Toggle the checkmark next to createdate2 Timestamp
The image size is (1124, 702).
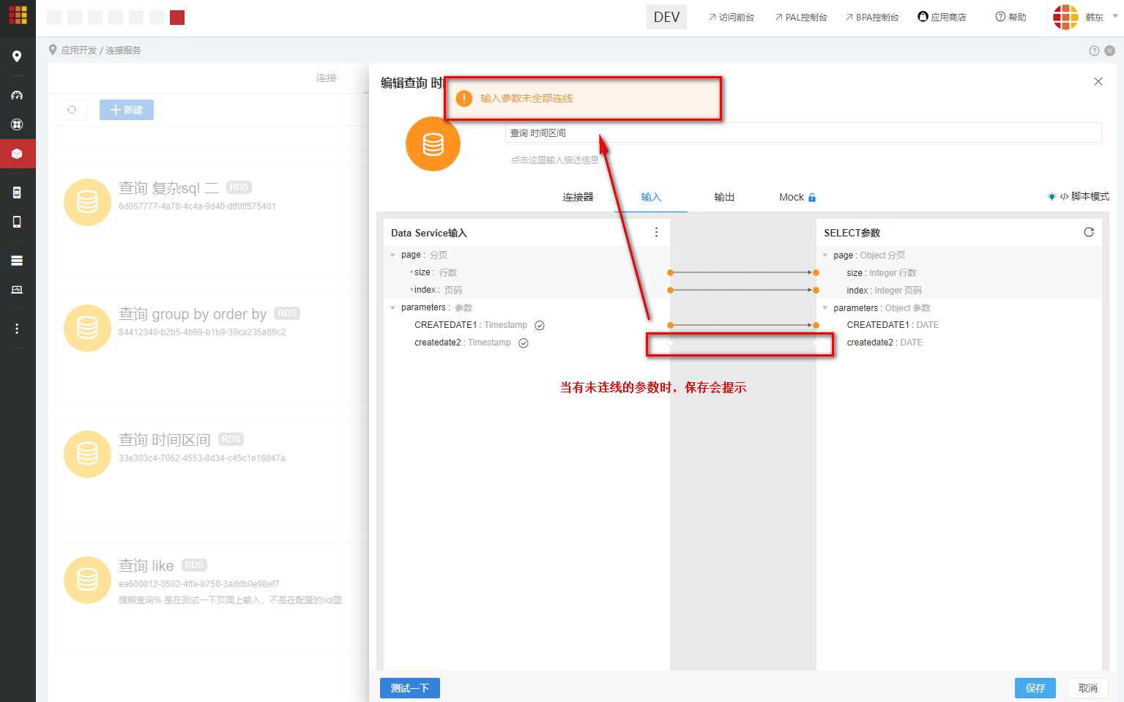523,342
